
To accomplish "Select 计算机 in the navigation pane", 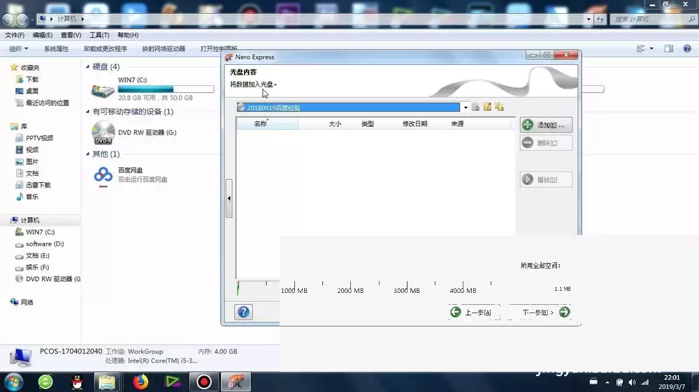I will (x=30, y=220).
